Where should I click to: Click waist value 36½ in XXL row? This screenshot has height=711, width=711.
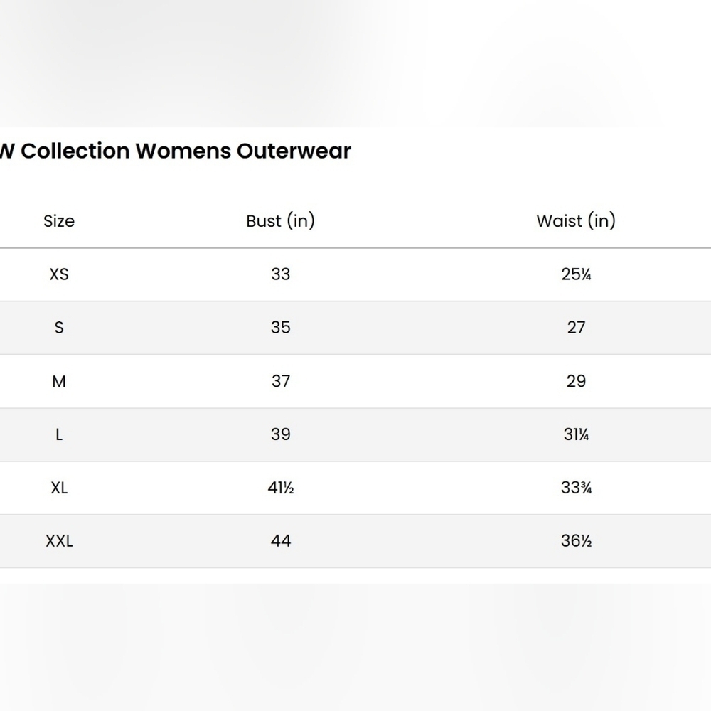tap(576, 540)
